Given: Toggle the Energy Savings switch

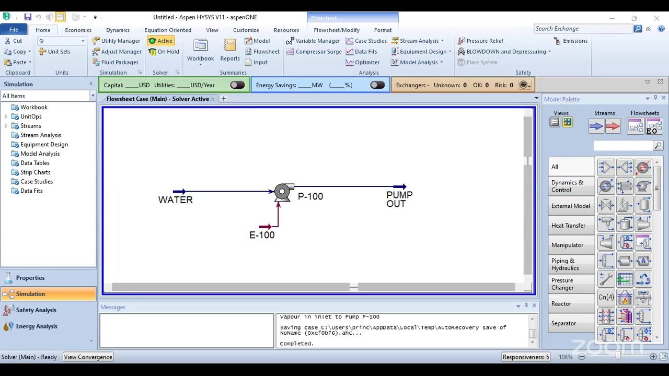Looking at the screenshot, I should [377, 85].
